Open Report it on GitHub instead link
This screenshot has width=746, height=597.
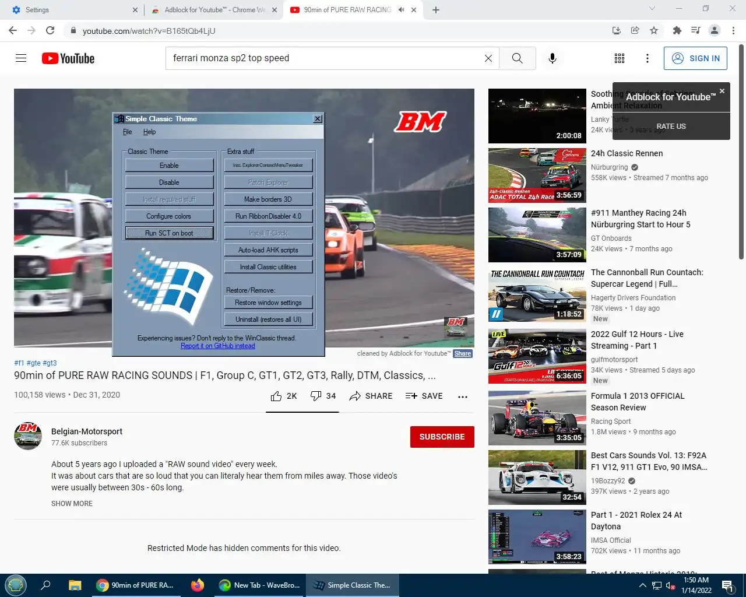[x=218, y=346]
